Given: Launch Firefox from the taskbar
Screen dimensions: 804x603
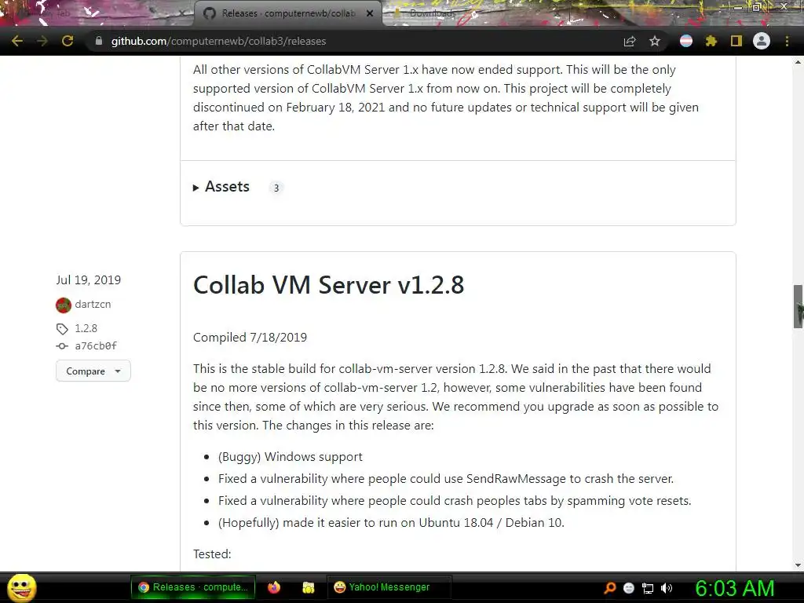Looking at the screenshot, I should tap(274, 587).
